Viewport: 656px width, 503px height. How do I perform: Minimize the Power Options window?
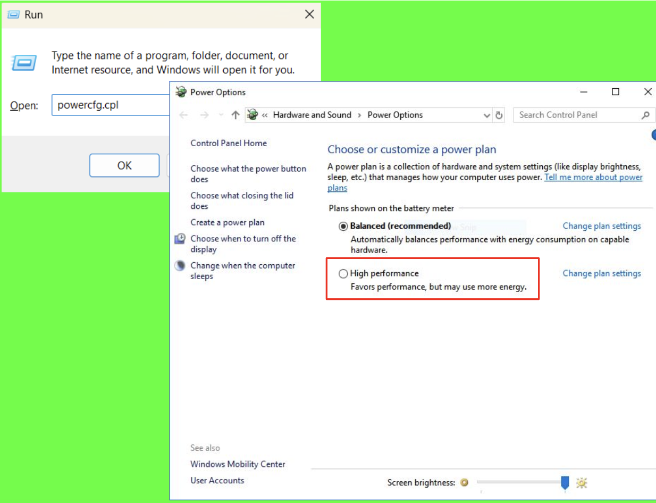[584, 92]
